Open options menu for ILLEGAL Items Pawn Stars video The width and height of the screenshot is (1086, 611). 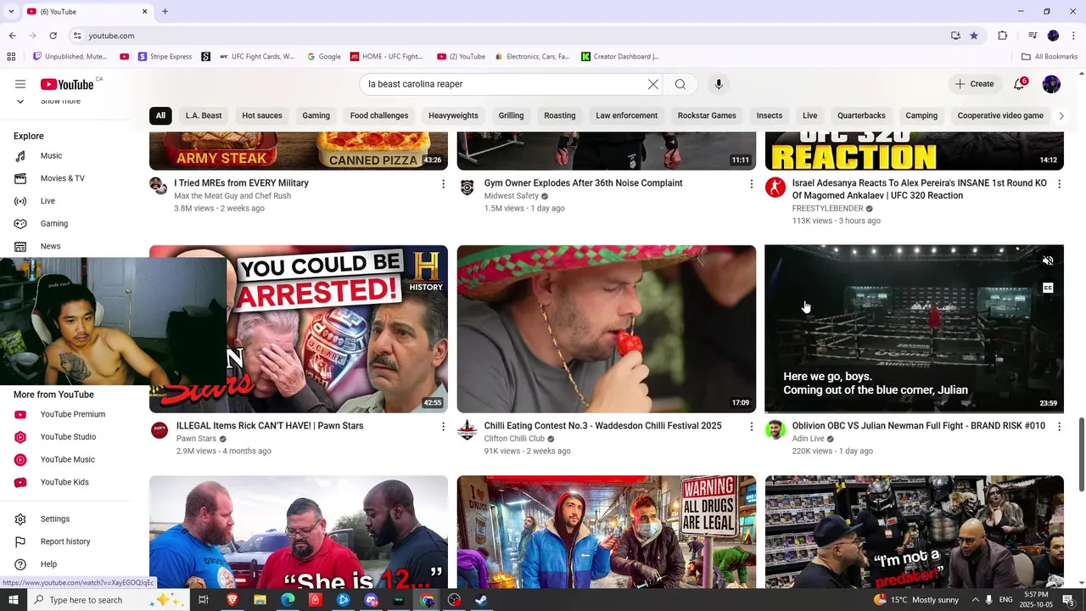click(x=443, y=426)
